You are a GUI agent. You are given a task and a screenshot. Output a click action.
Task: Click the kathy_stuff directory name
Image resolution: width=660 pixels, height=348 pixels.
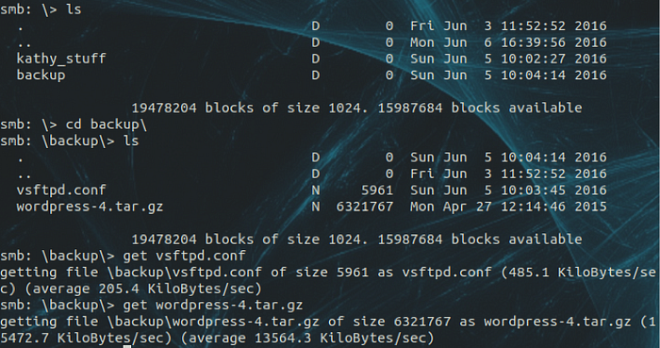61,58
